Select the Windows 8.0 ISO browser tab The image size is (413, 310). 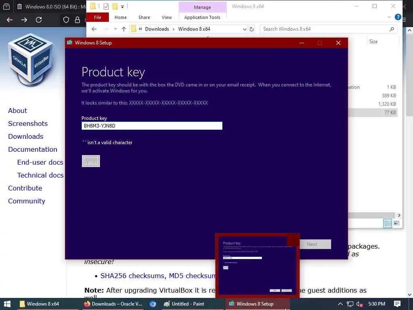pyautogui.click(x=51, y=6)
